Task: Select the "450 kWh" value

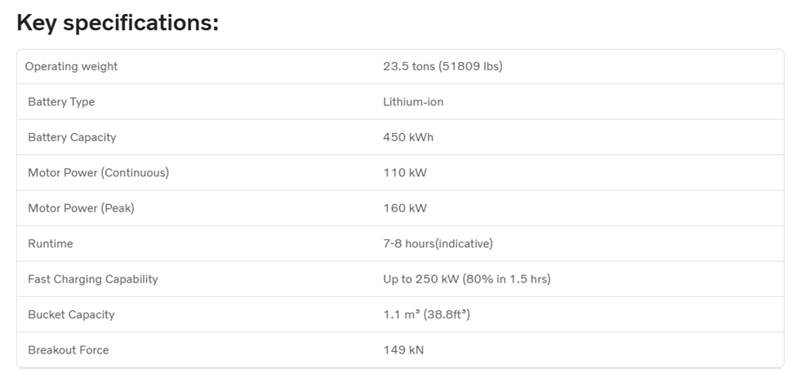Action: [x=408, y=137]
